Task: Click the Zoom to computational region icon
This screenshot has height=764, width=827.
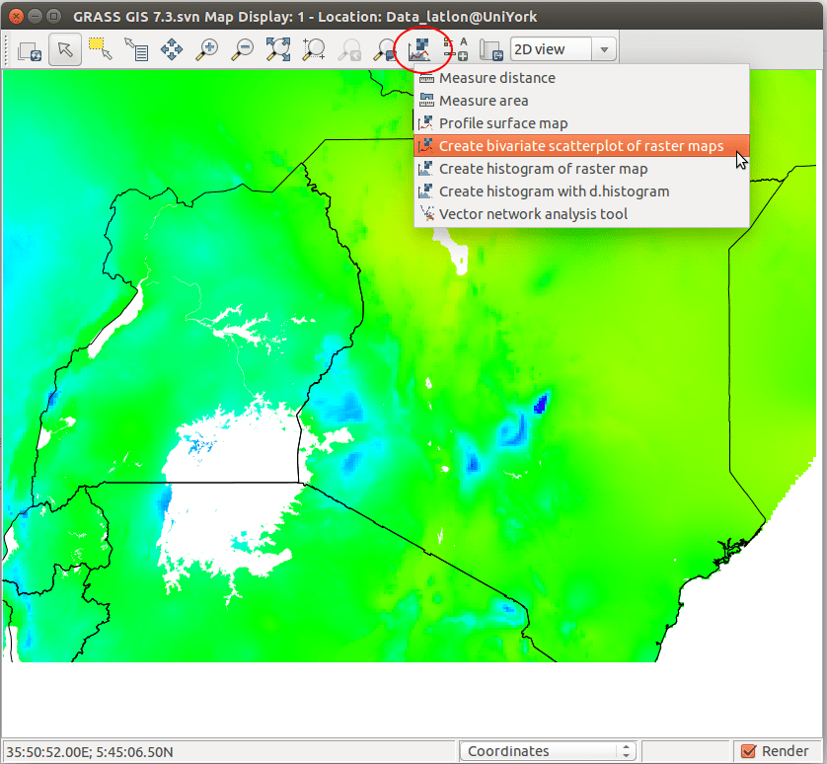Action: tap(313, 49)
